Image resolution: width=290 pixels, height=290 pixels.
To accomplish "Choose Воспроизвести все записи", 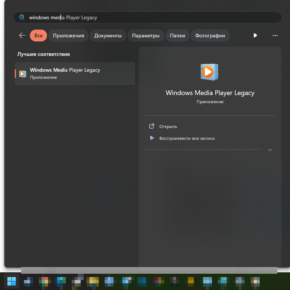I will click(187, 138).
